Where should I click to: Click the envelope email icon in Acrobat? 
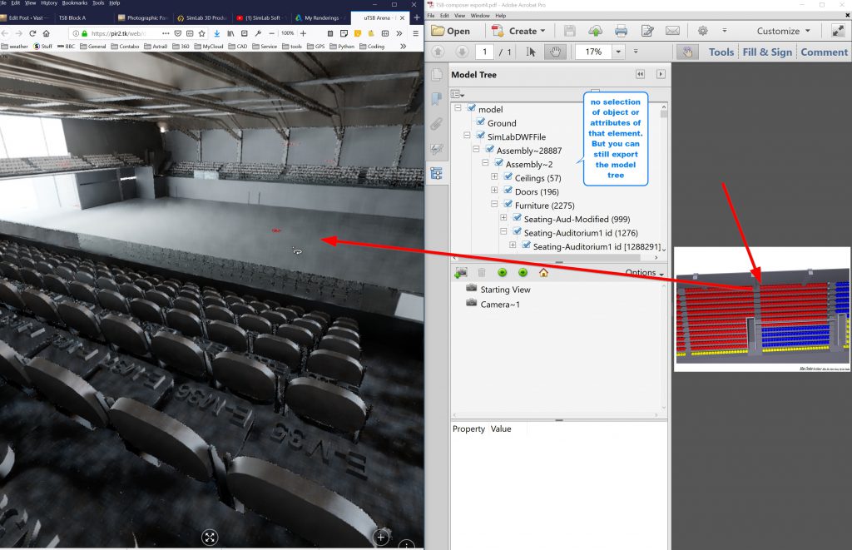click(672, 31)
